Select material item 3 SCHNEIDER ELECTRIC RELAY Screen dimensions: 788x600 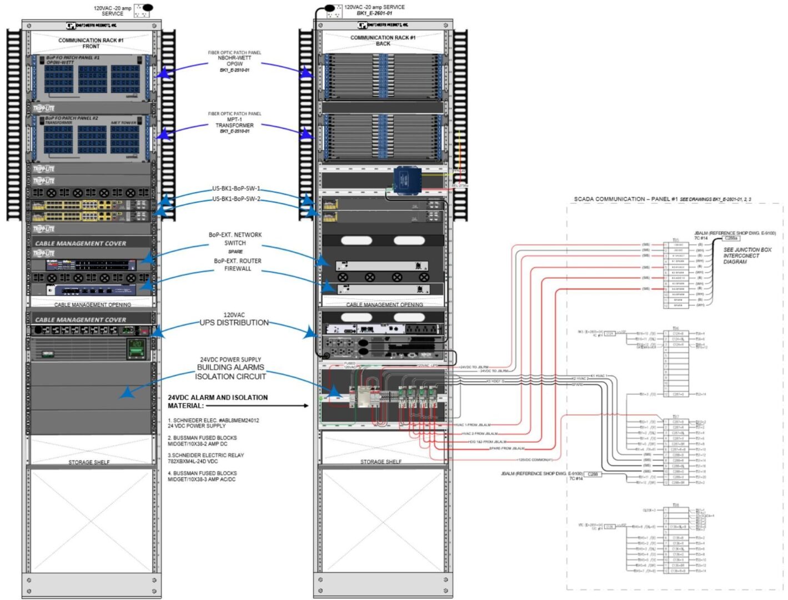click(205, 458)
